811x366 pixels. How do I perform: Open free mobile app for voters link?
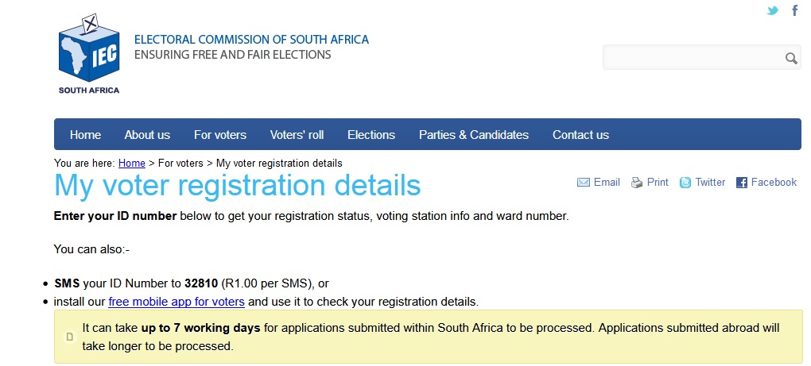tap(177, 302)
